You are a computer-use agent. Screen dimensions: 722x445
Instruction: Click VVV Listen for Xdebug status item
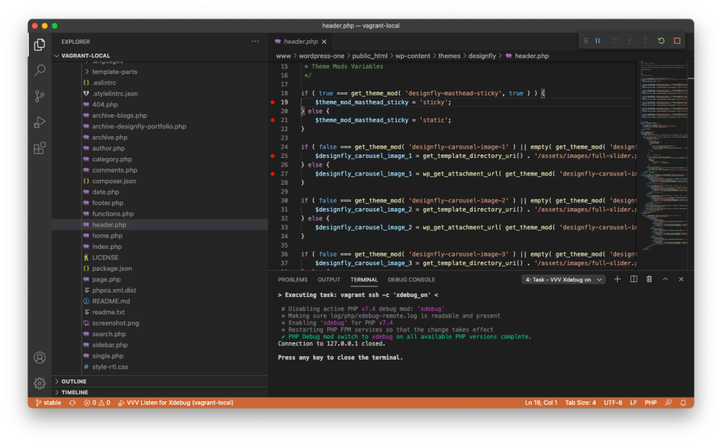(x=176, y=403)
